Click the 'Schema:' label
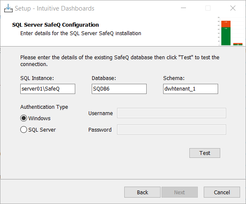 (x=174, y=78)
